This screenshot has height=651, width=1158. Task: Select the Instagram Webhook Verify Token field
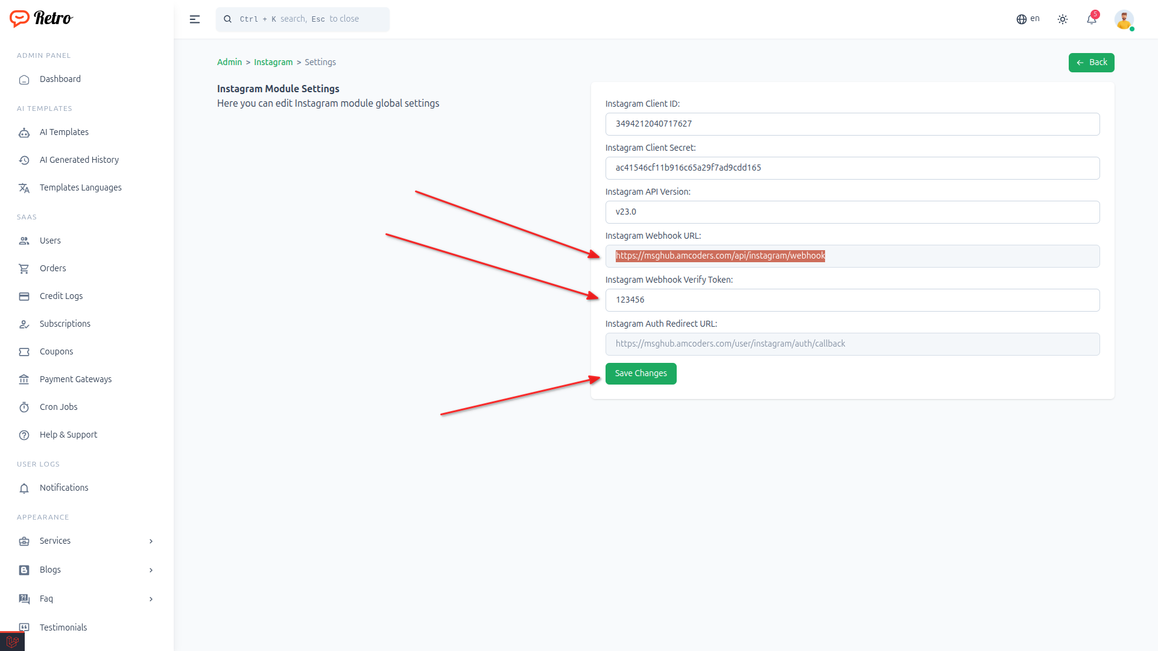[852, 300]
